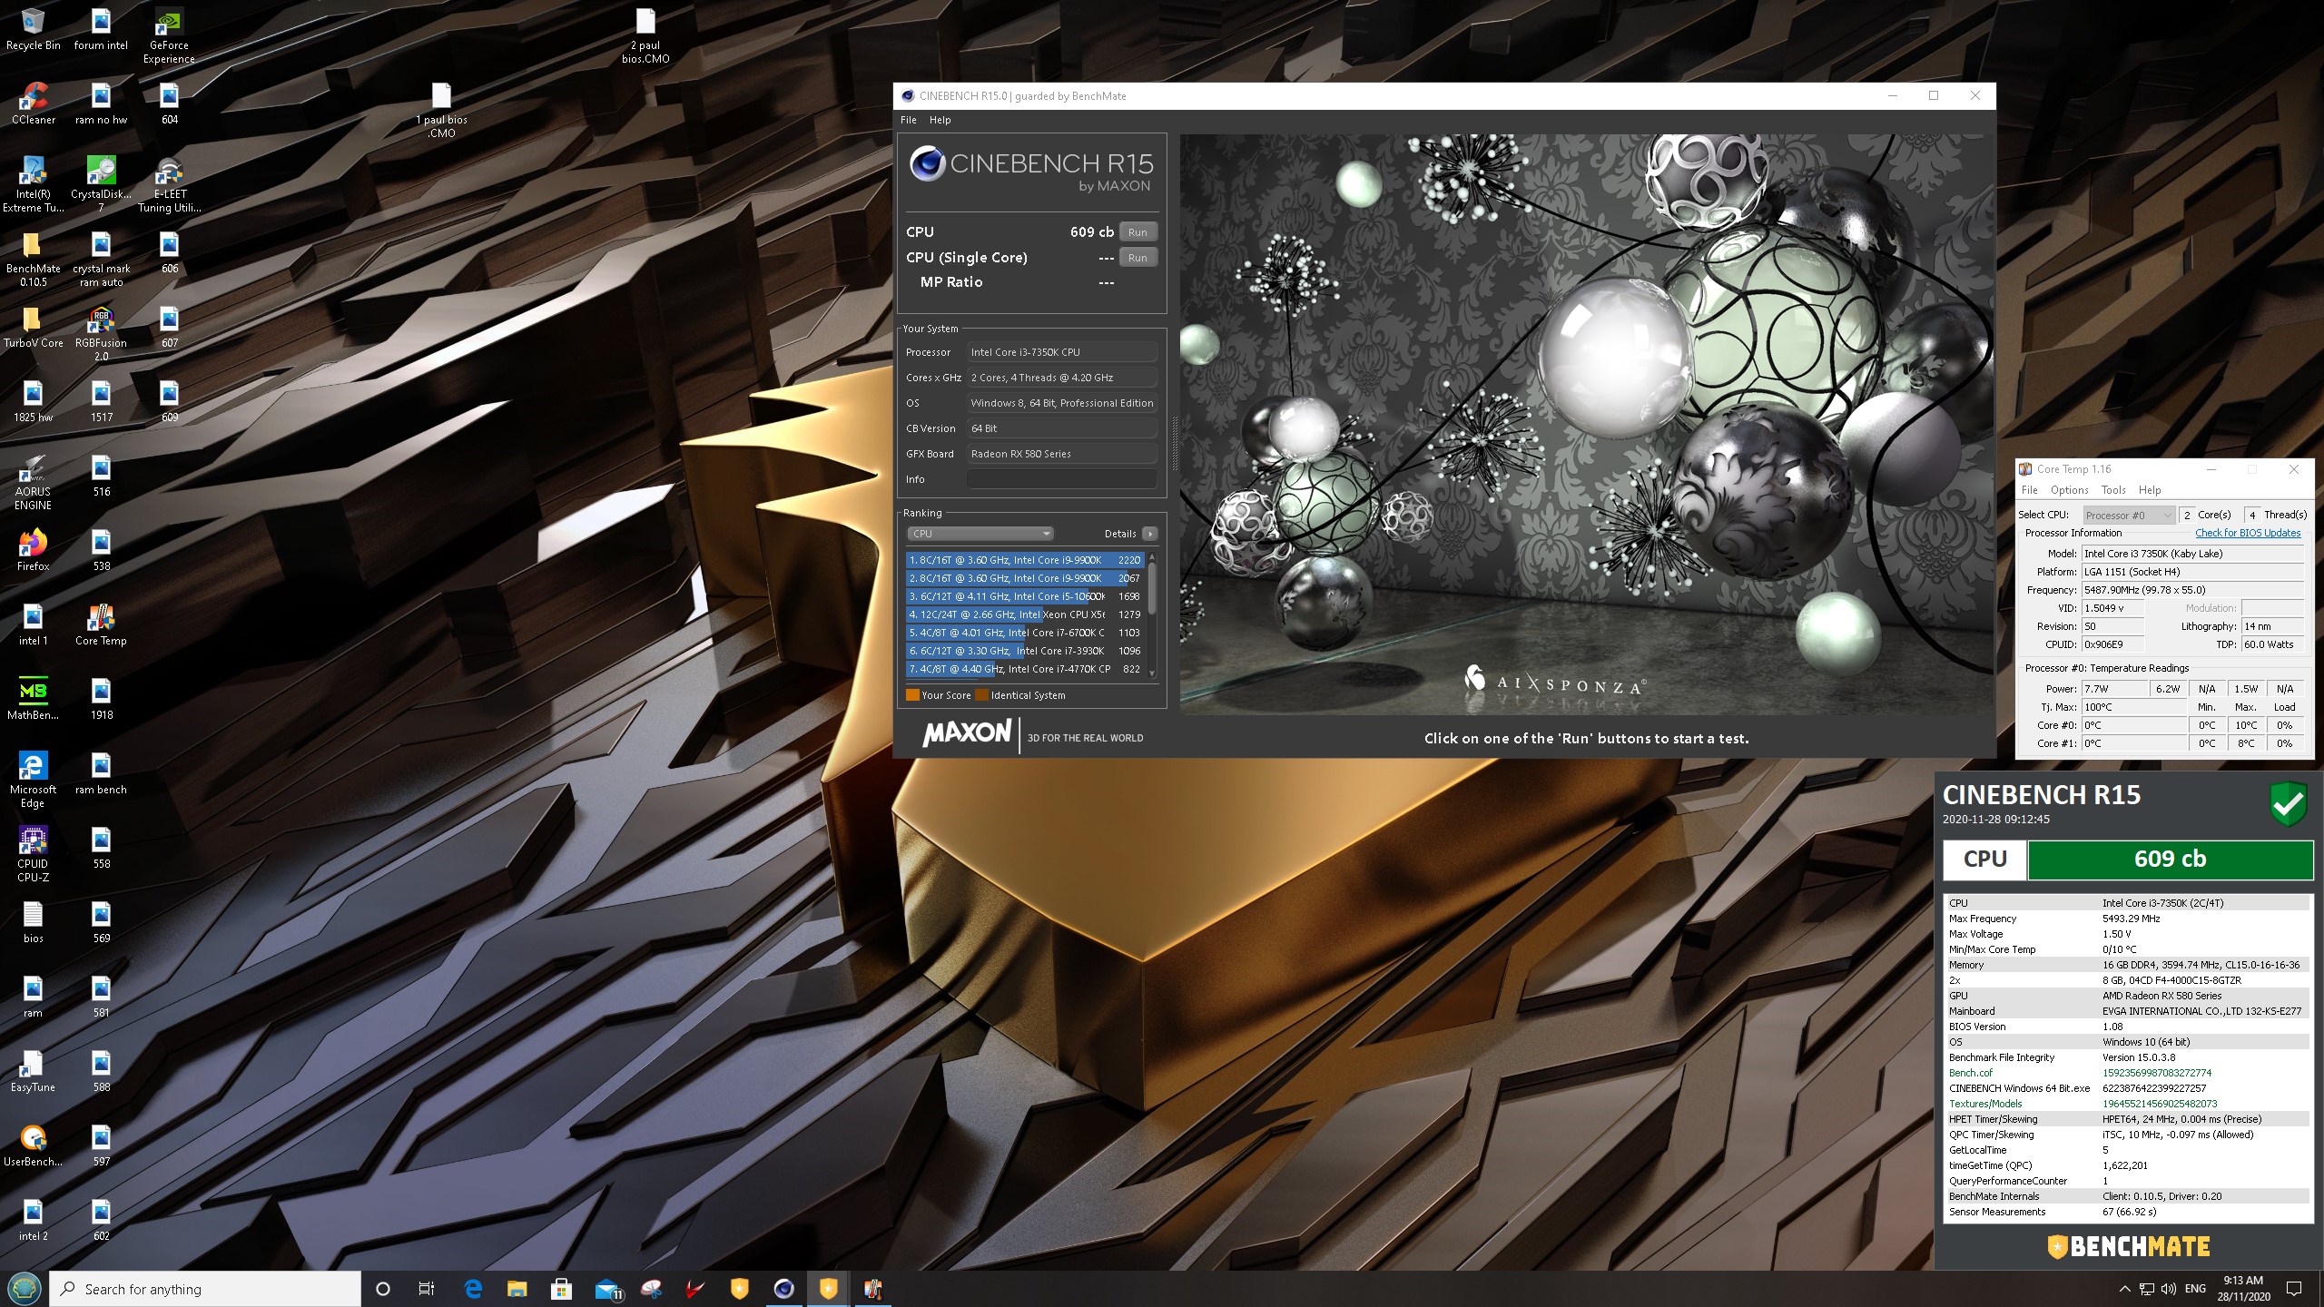Open UserBenchmark desktop shortcut

pyautogui.click(x=33, y=1145)
